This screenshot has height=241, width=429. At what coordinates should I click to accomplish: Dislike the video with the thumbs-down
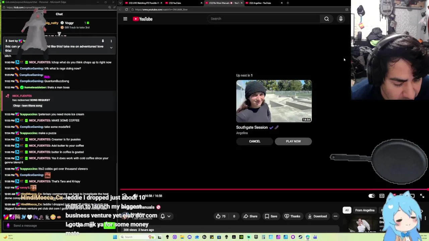coord(234,216)
